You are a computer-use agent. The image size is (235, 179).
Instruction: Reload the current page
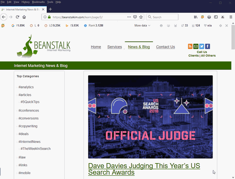pos(17,17)
